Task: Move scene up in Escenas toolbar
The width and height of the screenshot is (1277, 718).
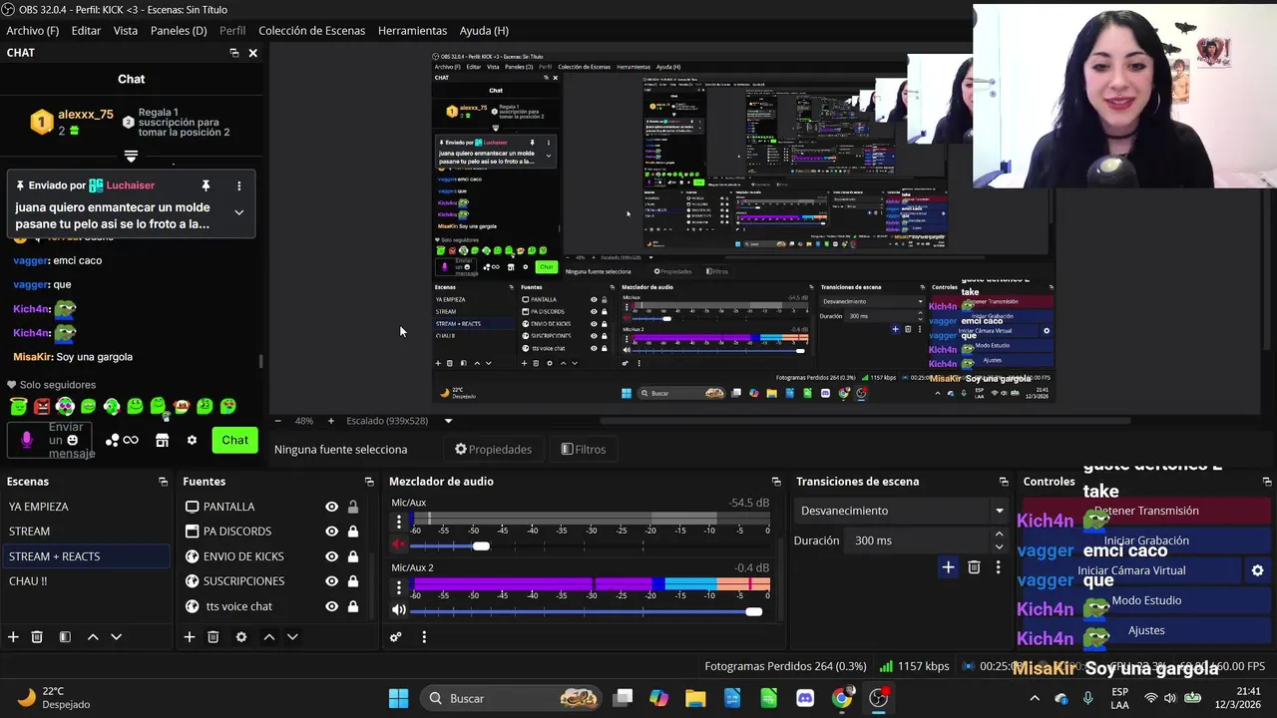Action: click(x=93, y=636)
